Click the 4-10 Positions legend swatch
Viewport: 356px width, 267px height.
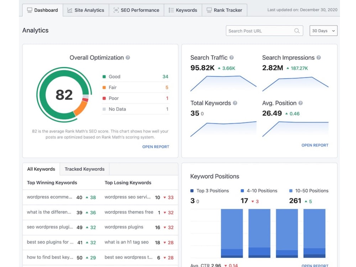[x=242, y=191]
